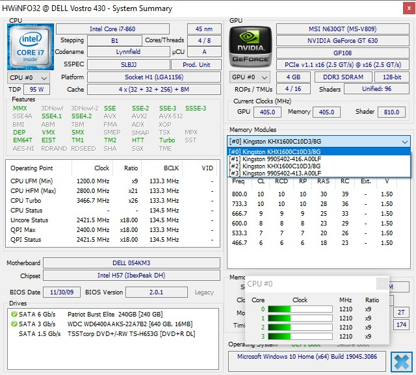Click Core 1 clock progress bar
416x375 pixels.
300,318
